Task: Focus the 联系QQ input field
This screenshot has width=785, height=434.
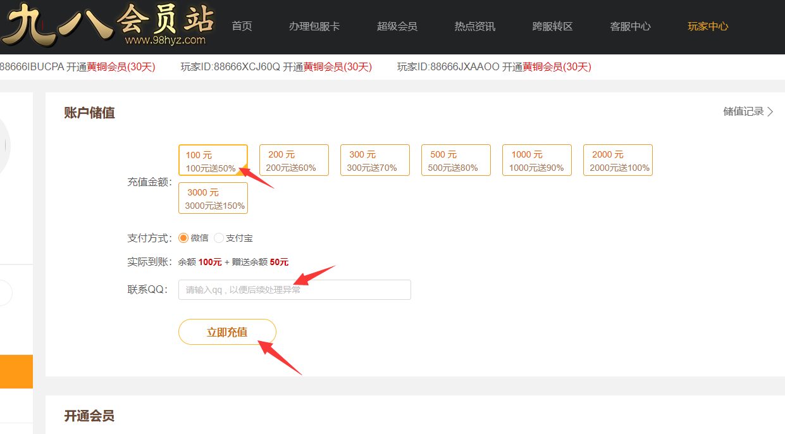Action: (x=294, y=290)
